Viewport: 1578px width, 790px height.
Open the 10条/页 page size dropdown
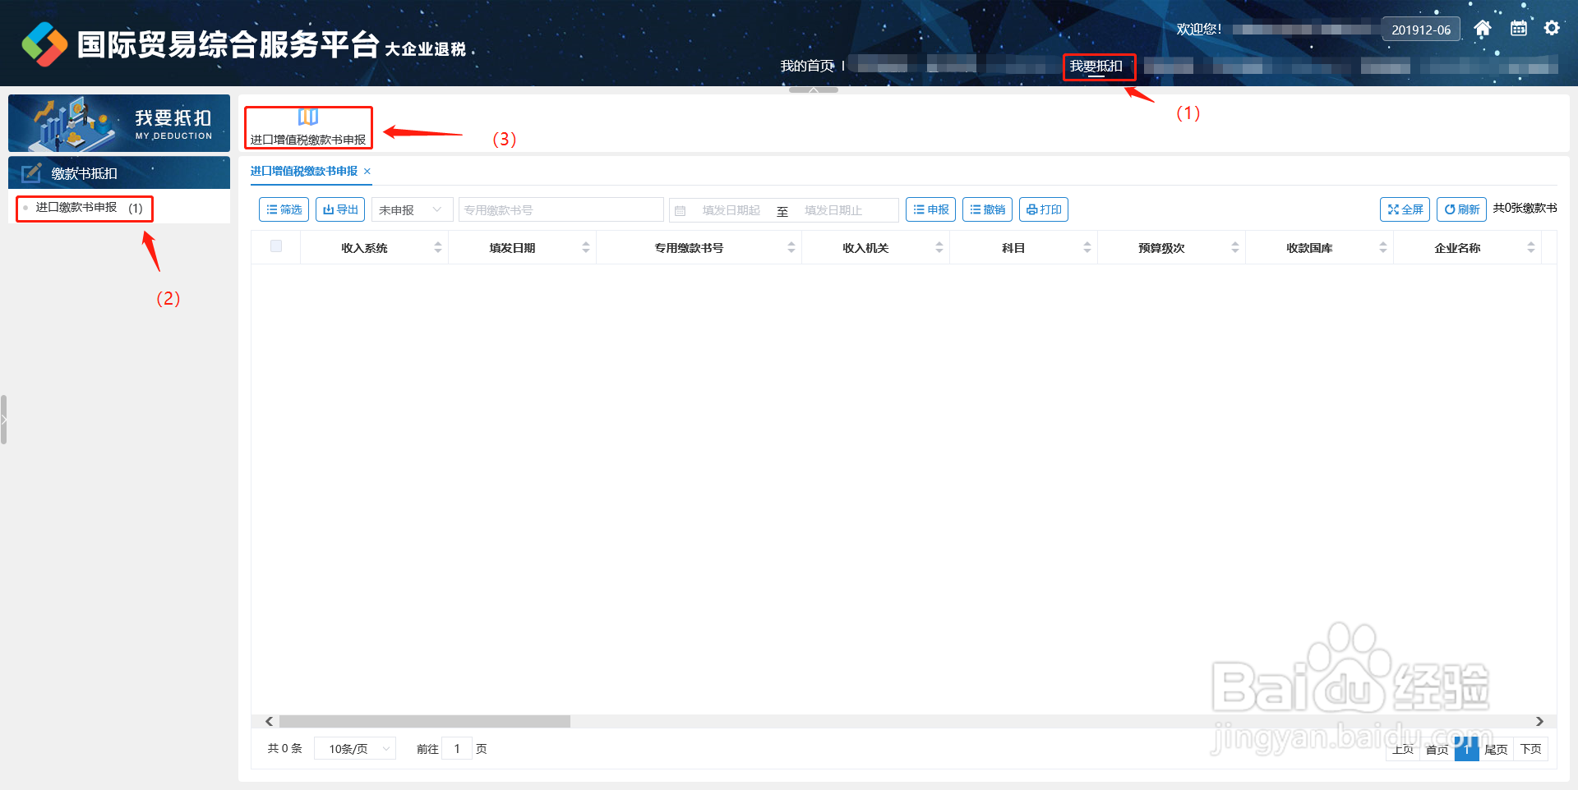coord(355,748)
